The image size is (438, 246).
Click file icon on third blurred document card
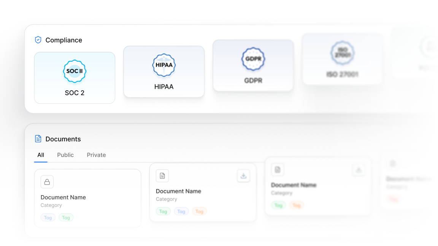(x=278, y=170)
